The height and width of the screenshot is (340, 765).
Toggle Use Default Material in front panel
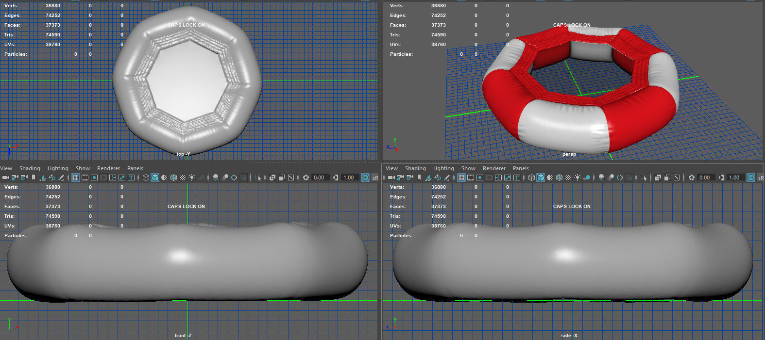164,178
